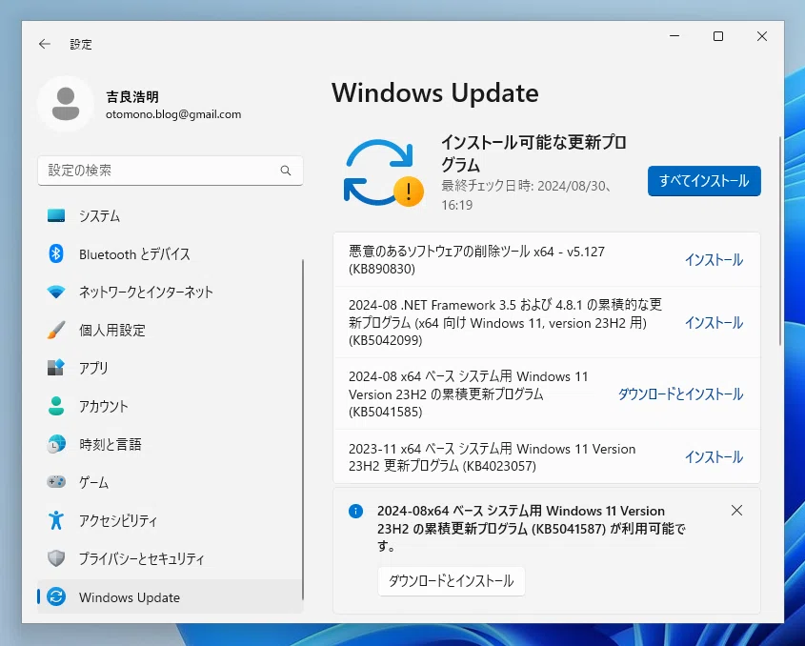The width and height of the screenshot is (805, 646).
Task: Select Windows Update in sidebar
Action: click(170, 596)
